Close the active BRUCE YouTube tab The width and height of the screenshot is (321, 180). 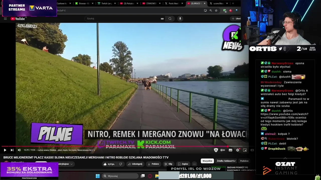205,3
